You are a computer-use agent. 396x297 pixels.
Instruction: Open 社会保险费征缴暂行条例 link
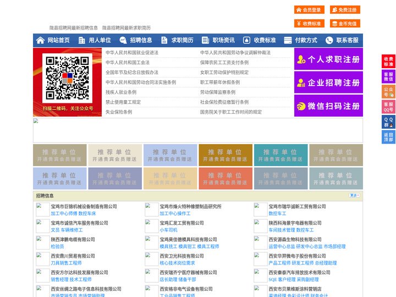(x=224, y=102)
